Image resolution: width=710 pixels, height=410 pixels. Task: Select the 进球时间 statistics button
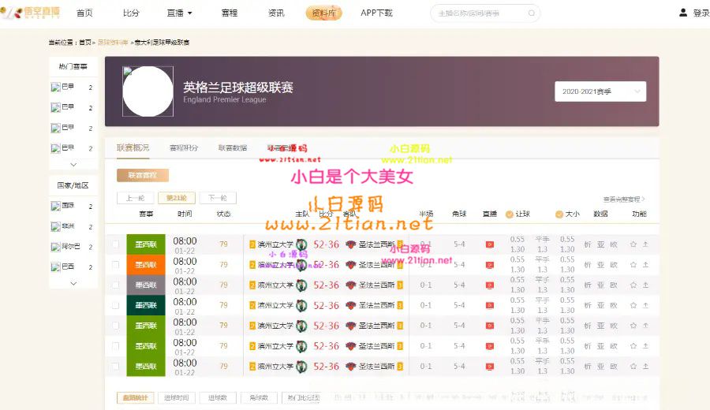(x=177, y=397)
